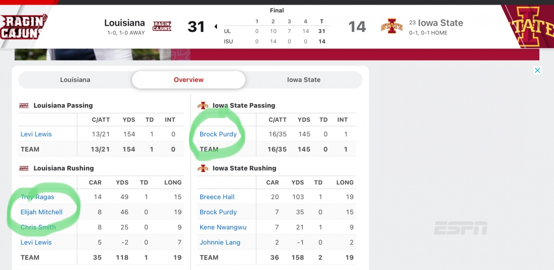
Task: Click the large Ragin' Cajuns banner logo
Action: tap(23, 26)
